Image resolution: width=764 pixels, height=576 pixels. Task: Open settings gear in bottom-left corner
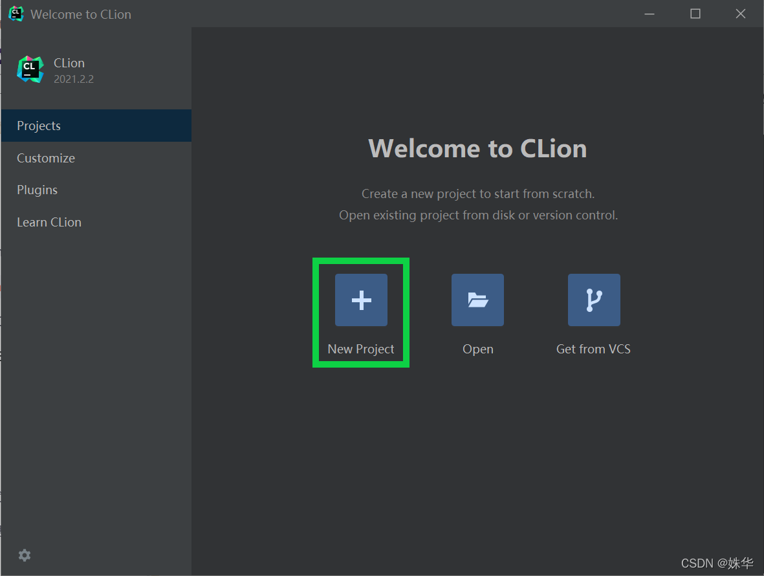pyautogui.click(x=25, y=555)
